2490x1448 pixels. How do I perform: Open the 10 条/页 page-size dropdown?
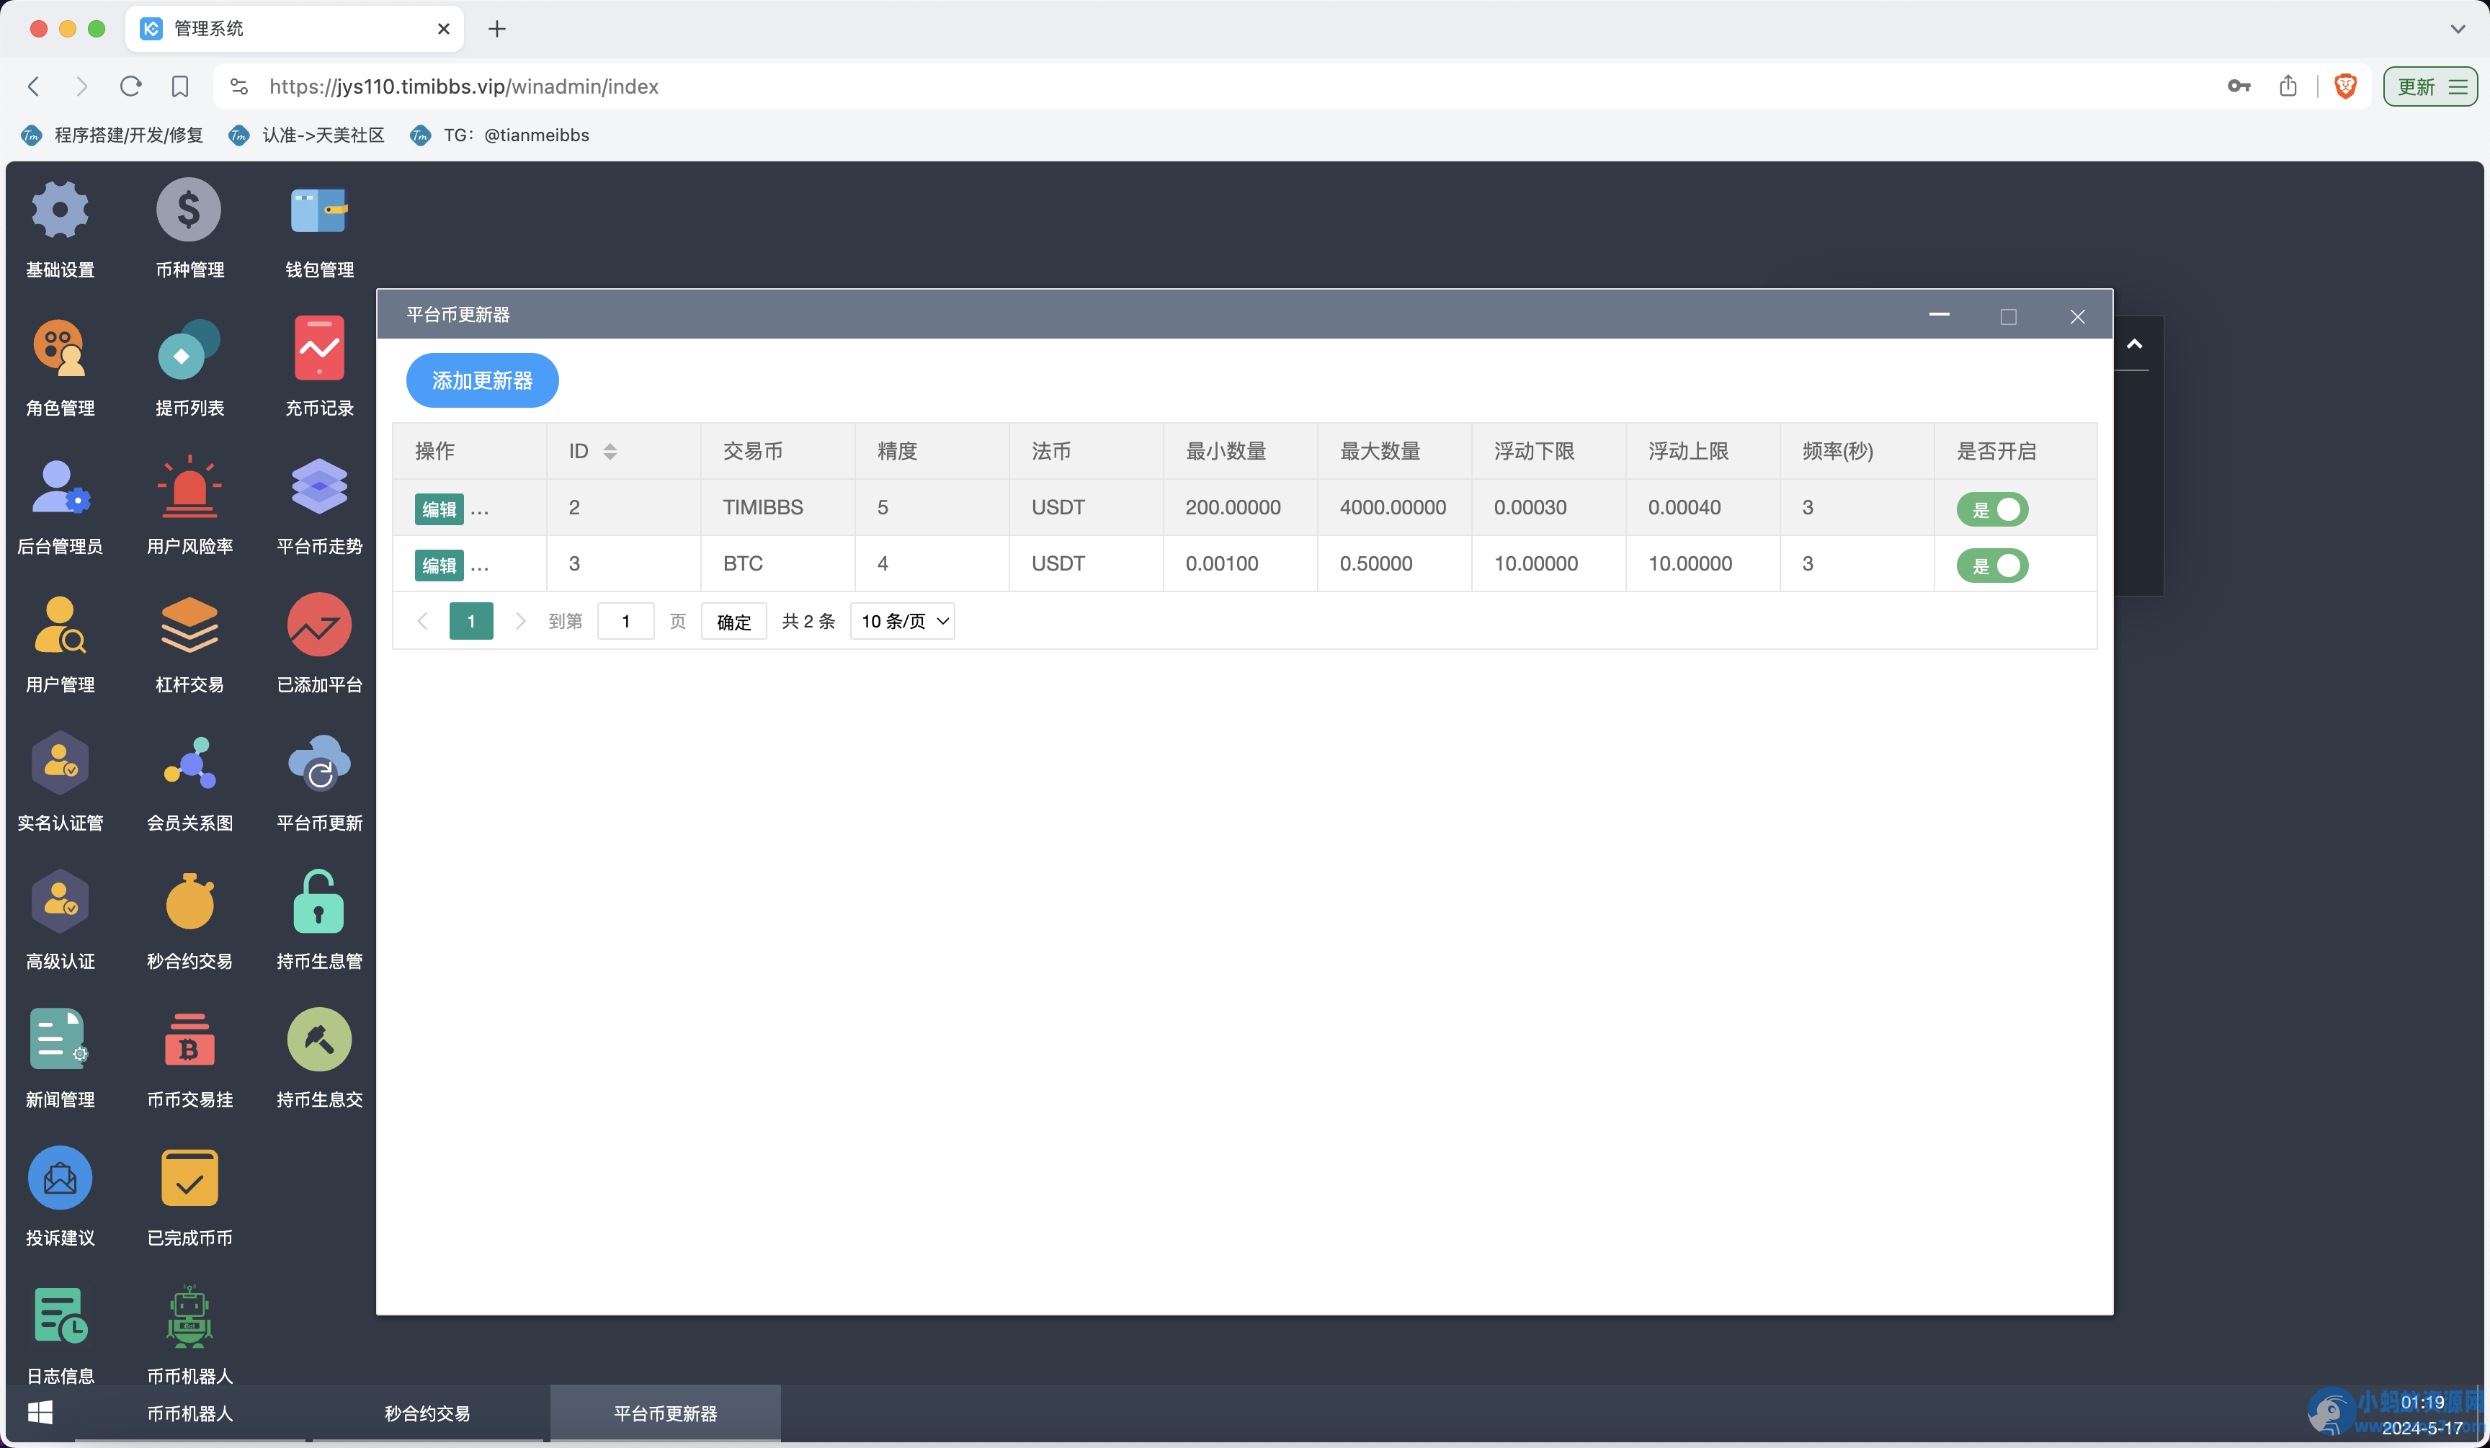[x=903, y=621]
